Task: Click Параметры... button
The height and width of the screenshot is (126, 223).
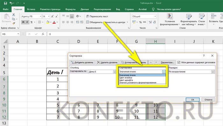Action: (167, 62)
